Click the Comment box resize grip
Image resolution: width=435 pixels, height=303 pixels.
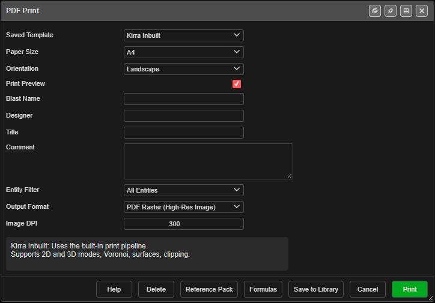pyautogui.click(x=290, y=176)
